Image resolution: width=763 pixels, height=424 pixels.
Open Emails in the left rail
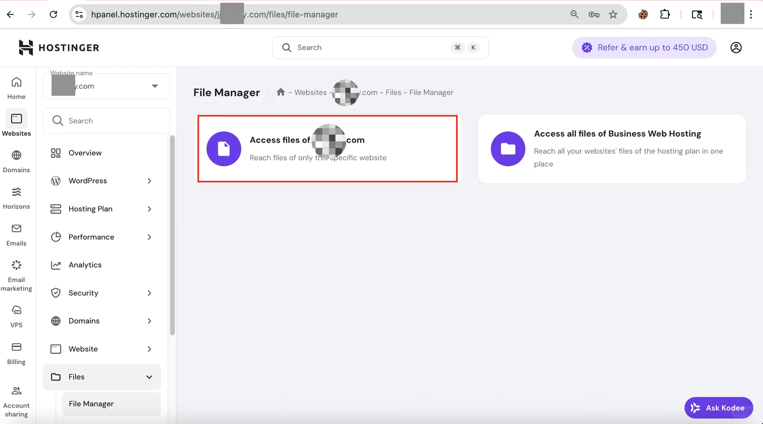[x=16, y=235]
